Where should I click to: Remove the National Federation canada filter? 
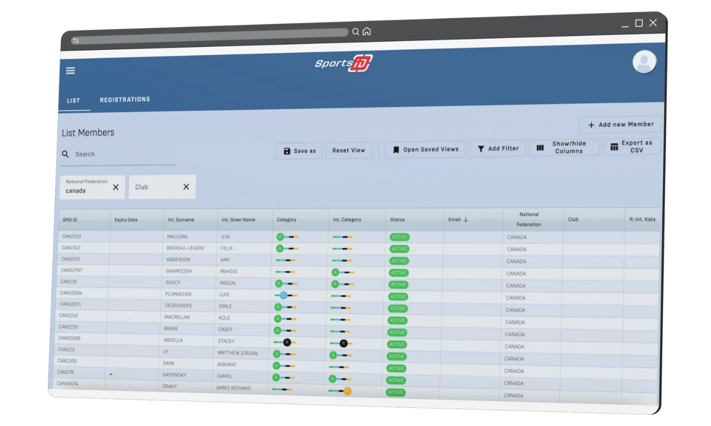coord(116,187)
